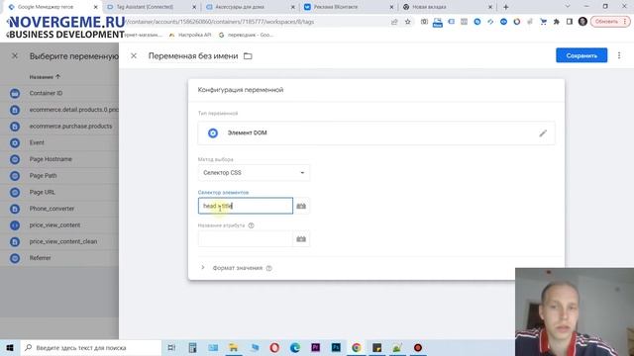Open Premiere Pro from the taskbar
Image resolution: width=634 pixels, height=356 pixels.
[x=315, y=347]
